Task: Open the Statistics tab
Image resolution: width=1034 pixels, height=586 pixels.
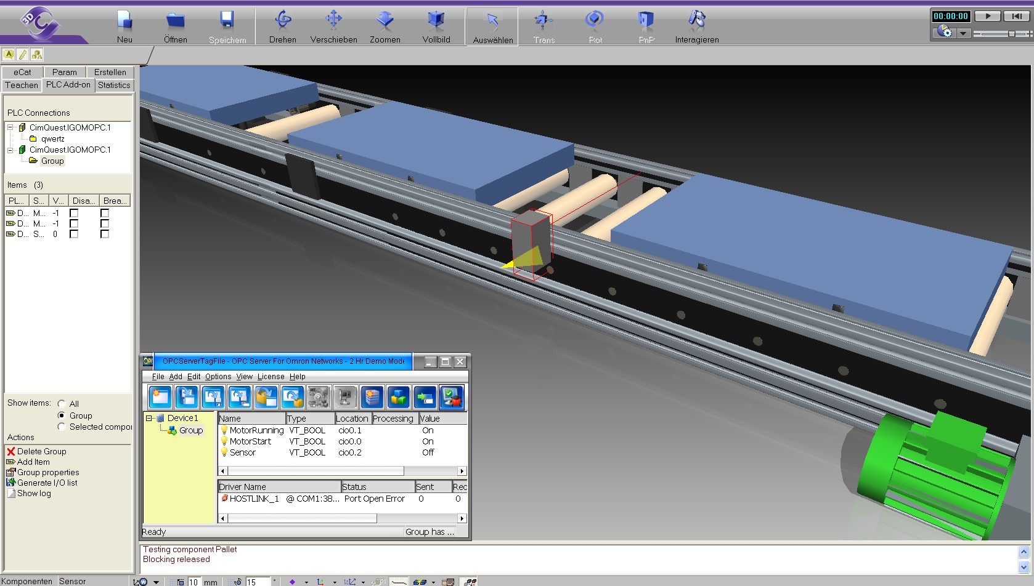Action: pyautogui.click(x=114, y=85)
